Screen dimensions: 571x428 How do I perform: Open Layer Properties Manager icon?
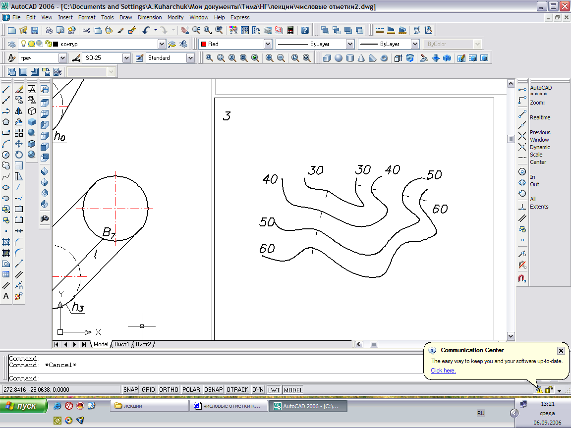coord(12,44)
